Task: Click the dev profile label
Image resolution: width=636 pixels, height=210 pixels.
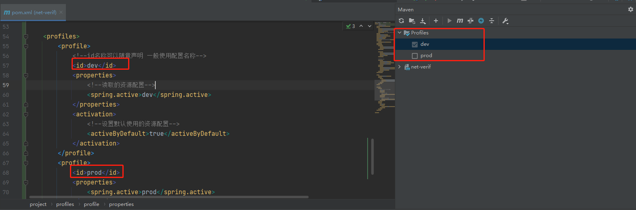Action: [x=425, y=44]
